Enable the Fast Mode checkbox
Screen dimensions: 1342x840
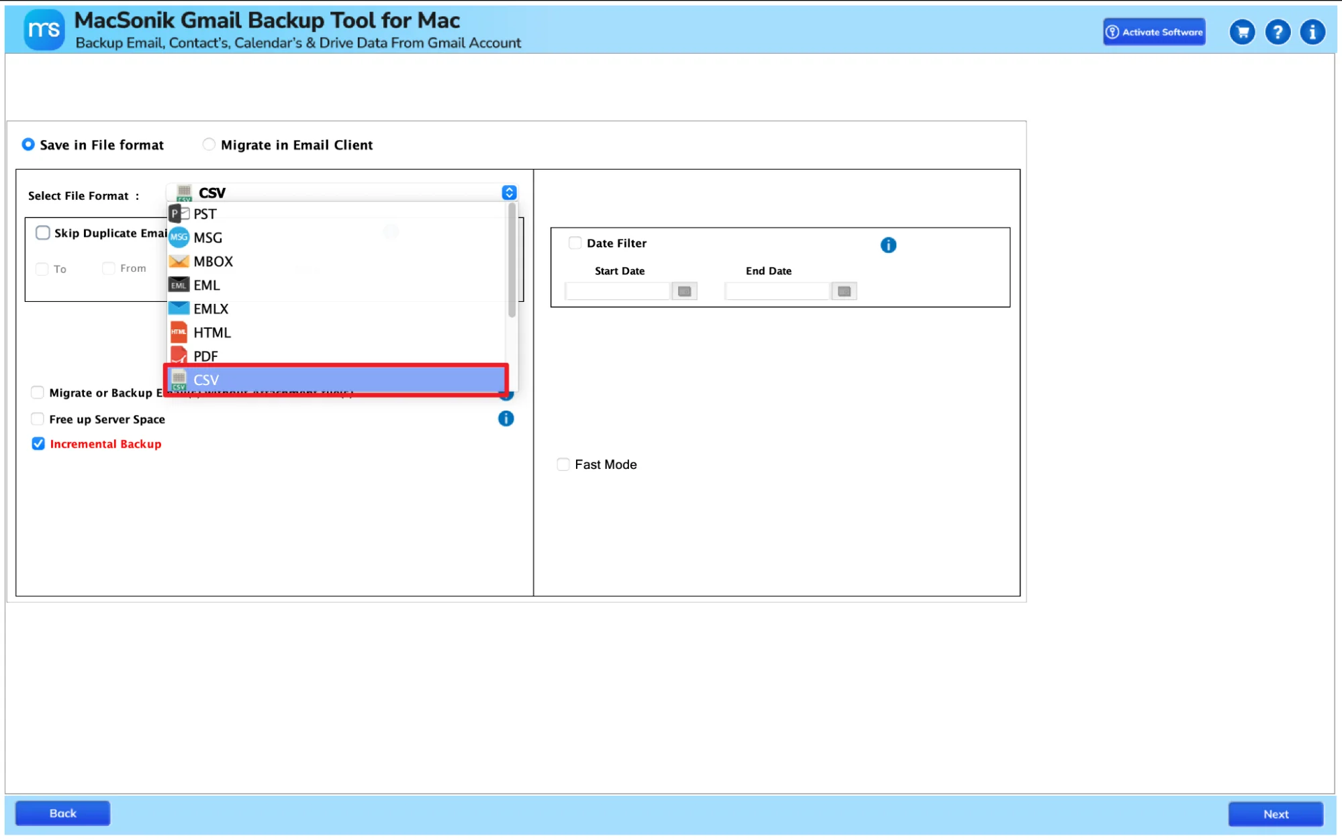tap(563, 464)
